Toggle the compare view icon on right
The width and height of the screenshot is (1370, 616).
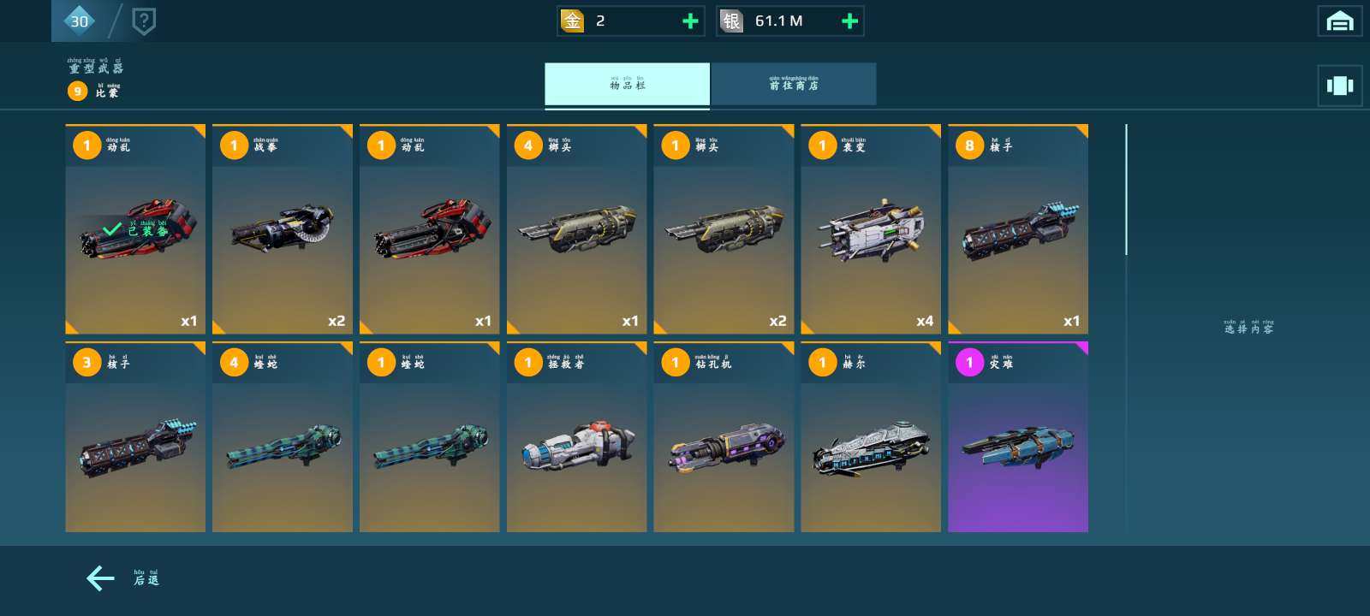(1340, 86)
